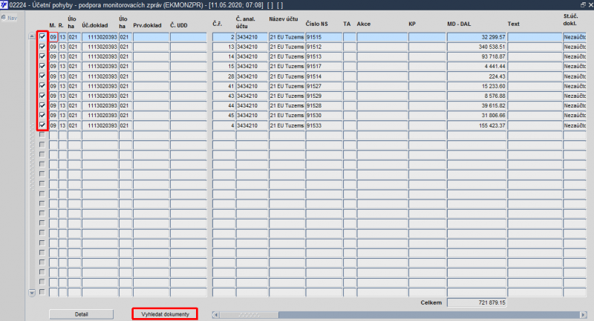
Task: Click the MD - DAL column header
Action: pos(459,24)
